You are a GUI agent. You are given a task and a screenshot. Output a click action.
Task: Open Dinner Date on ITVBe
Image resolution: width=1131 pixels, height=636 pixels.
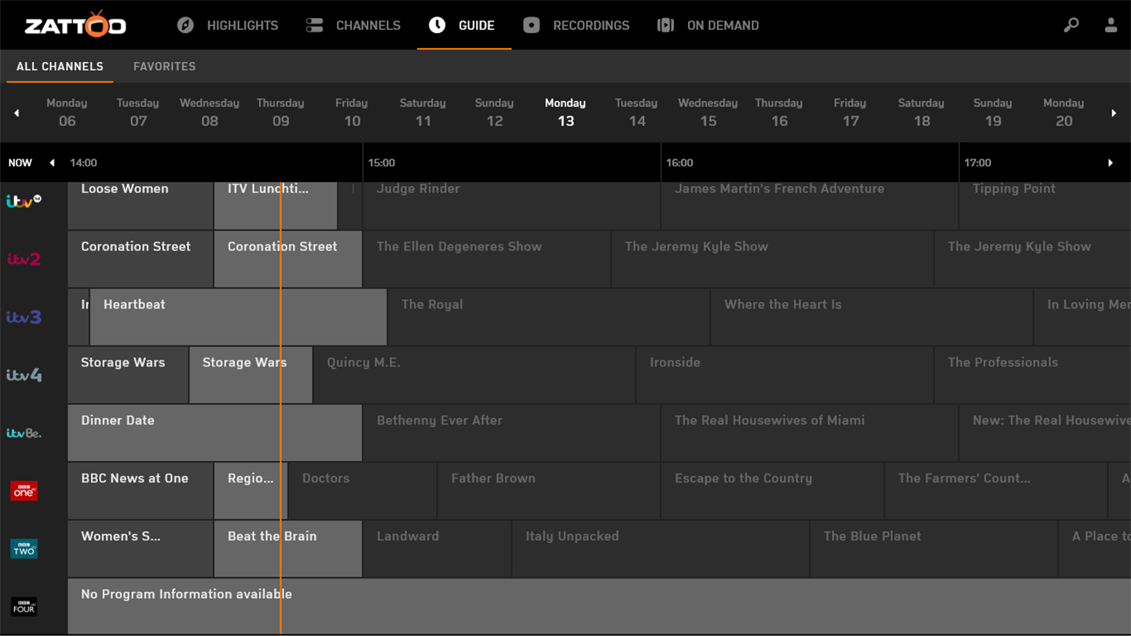pos(214,433)
